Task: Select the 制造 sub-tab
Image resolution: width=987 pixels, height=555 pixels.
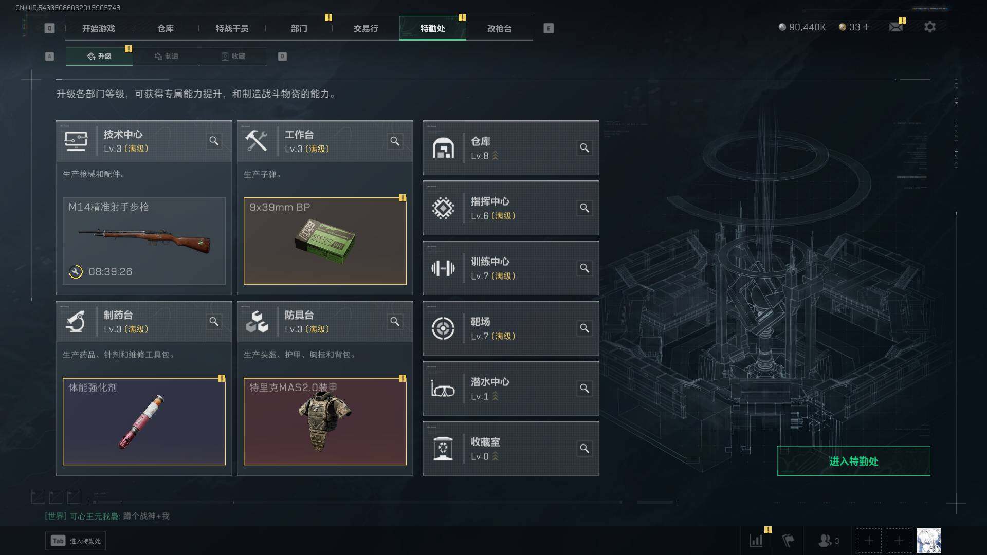Action: click(x=166, y=56)
